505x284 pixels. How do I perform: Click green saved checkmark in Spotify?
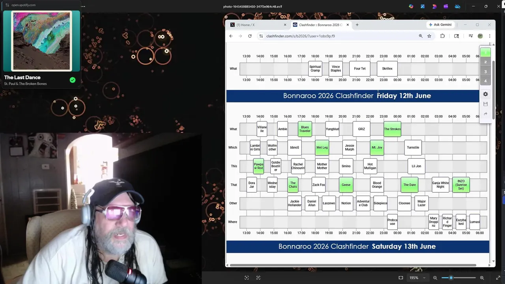coord(73,80)
